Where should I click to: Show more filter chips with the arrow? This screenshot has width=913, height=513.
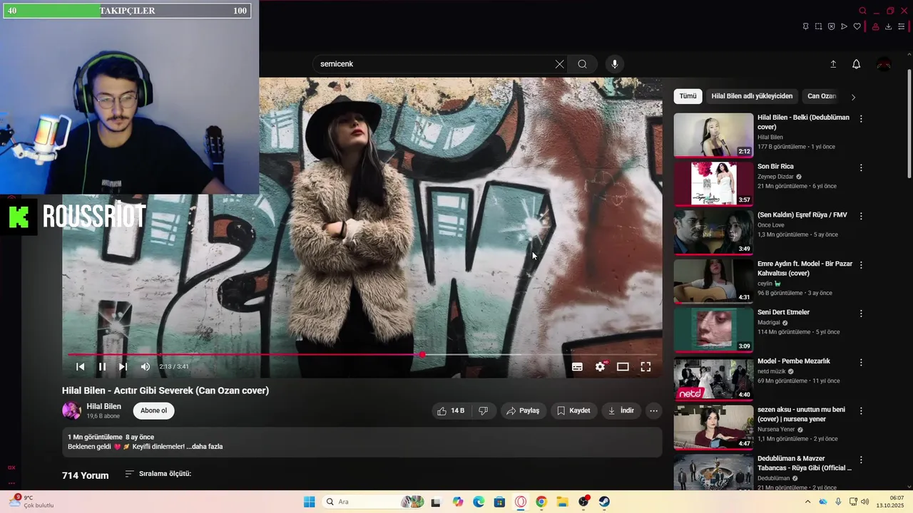pos(853,97)
